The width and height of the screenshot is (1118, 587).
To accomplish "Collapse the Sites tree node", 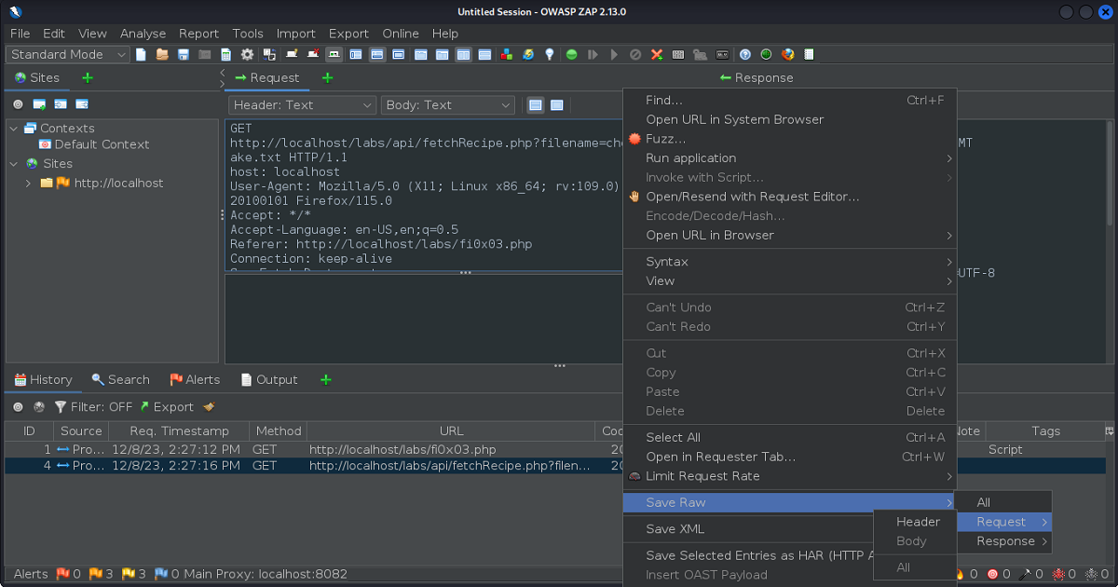I will 14,164.
